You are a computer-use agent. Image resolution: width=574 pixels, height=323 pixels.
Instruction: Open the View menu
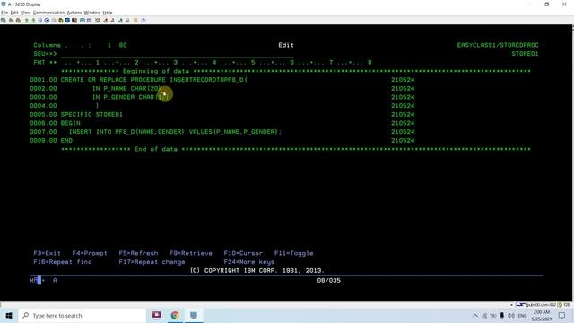click(26, 13)
